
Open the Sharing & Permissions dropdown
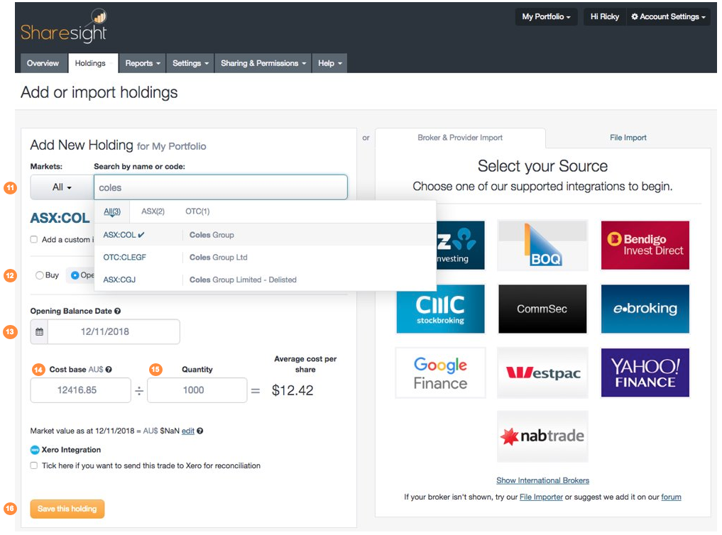point(263,63)
